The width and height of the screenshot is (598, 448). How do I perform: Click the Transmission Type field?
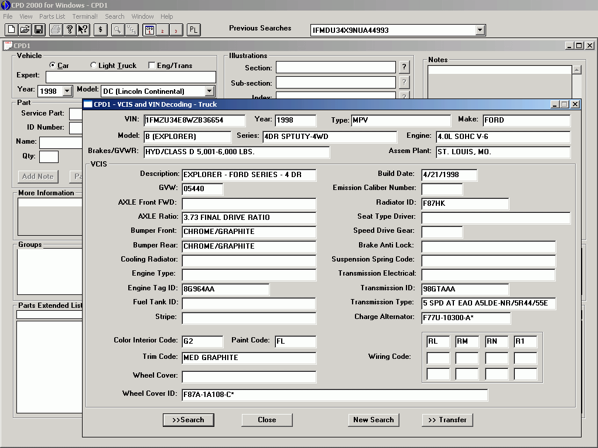488,303
